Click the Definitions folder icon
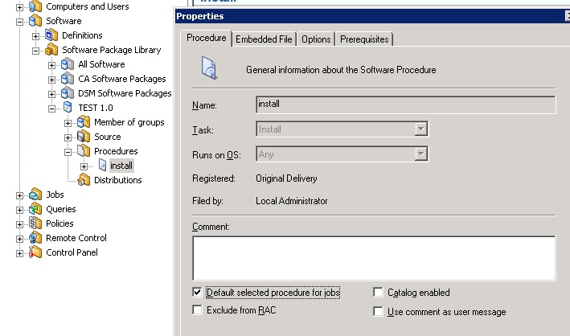This screenshot has height=336, width=570. pyautogui.click(x=52, y=35)
